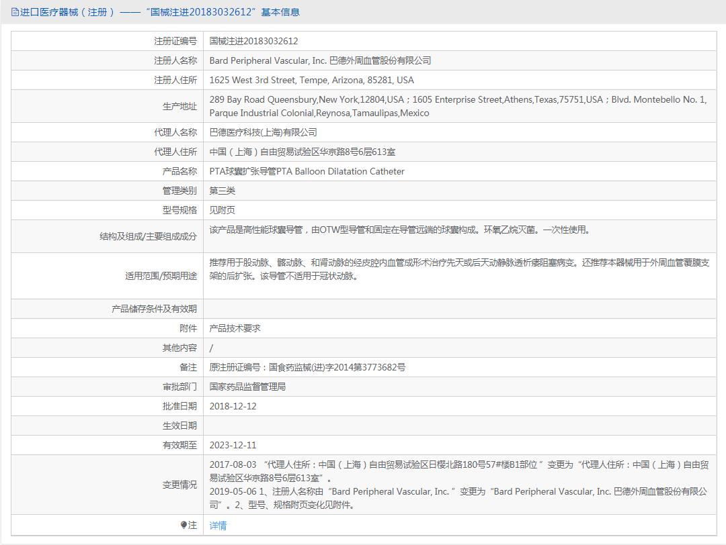
Task: Select product name PTA Balloon Dilatation Catheter
Action: point(307,171)
